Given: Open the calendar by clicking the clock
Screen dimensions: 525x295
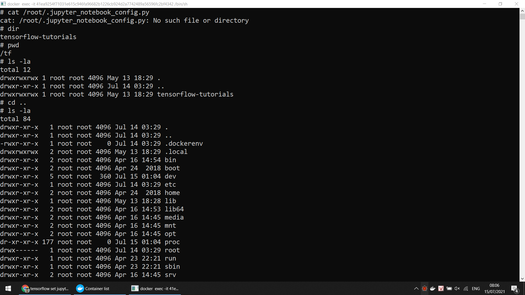Looking at the screenshot, I should [x=494, y=288].
